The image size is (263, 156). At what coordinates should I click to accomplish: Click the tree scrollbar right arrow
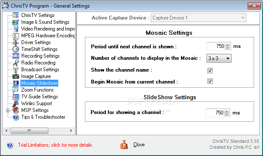coord(71,131)
